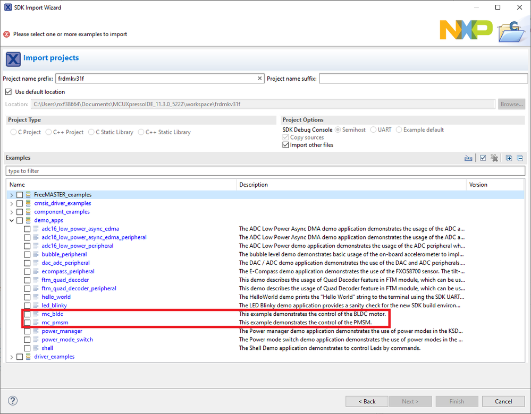Click the clear selection toolbar icon

tap(494, 158)
